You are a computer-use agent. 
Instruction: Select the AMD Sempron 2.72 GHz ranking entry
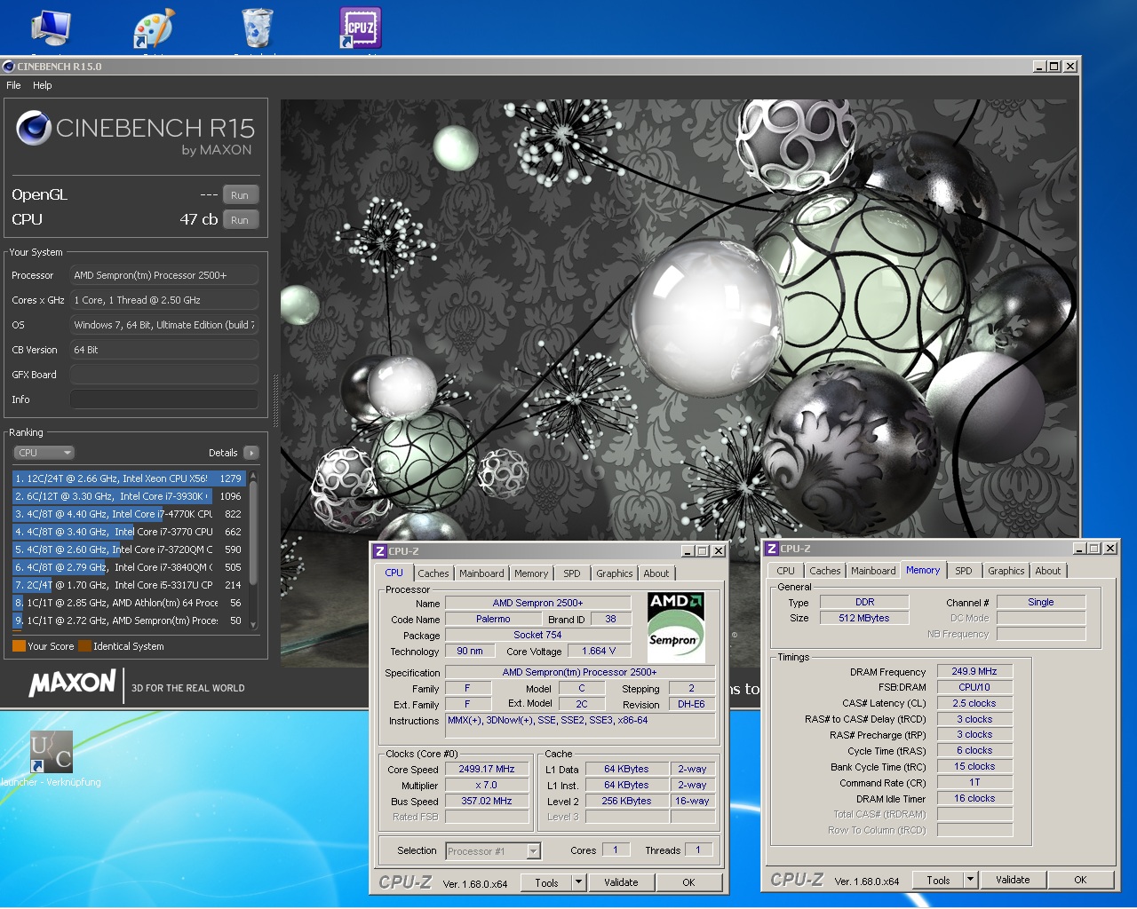pyautogui.click(x=129, y=620)
